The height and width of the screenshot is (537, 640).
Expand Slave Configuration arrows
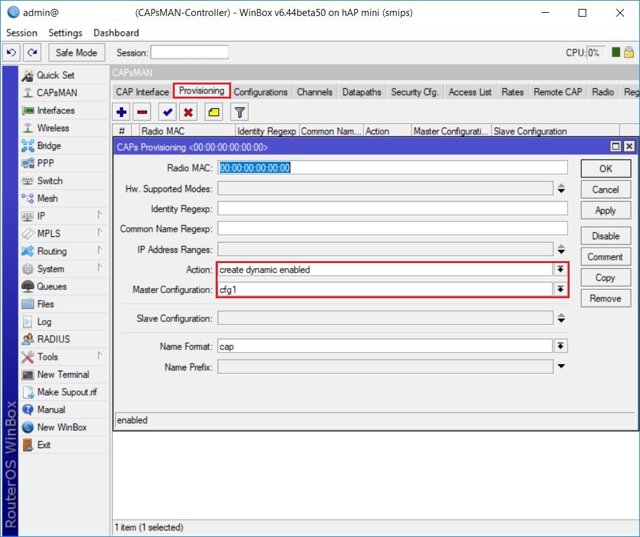tap(561, 318)
